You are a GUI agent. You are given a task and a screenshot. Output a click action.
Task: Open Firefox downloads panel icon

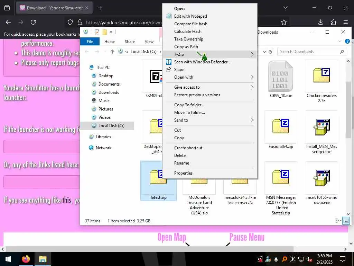(320, 22)
